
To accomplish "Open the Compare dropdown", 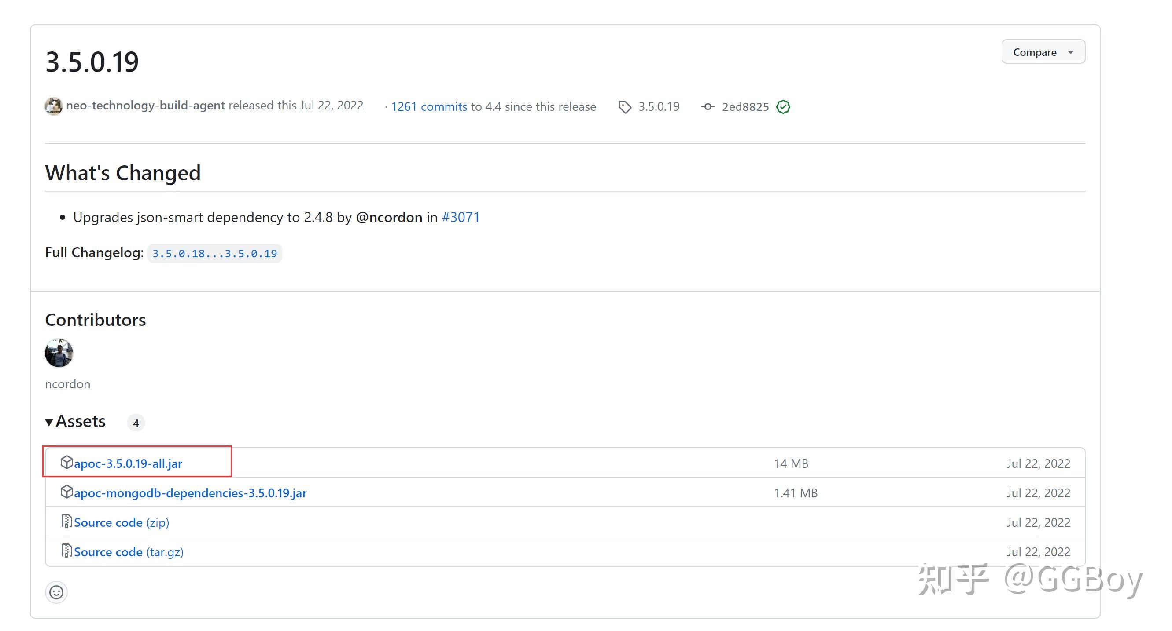I will [1043, 52].
